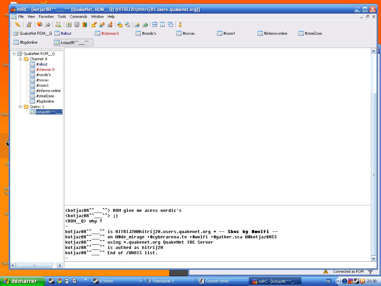The height and width of the screenshot is (286, 381).
Task: Open the Favorites menu
Action: click(46, 17)
